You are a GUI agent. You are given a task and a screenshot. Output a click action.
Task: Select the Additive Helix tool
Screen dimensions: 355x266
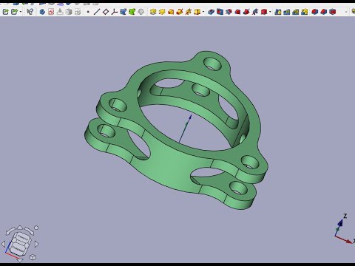pyautogui.click(x=189, y=12)
